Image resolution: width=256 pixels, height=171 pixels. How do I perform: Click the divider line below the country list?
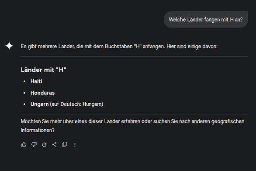[x=134, y=114]
